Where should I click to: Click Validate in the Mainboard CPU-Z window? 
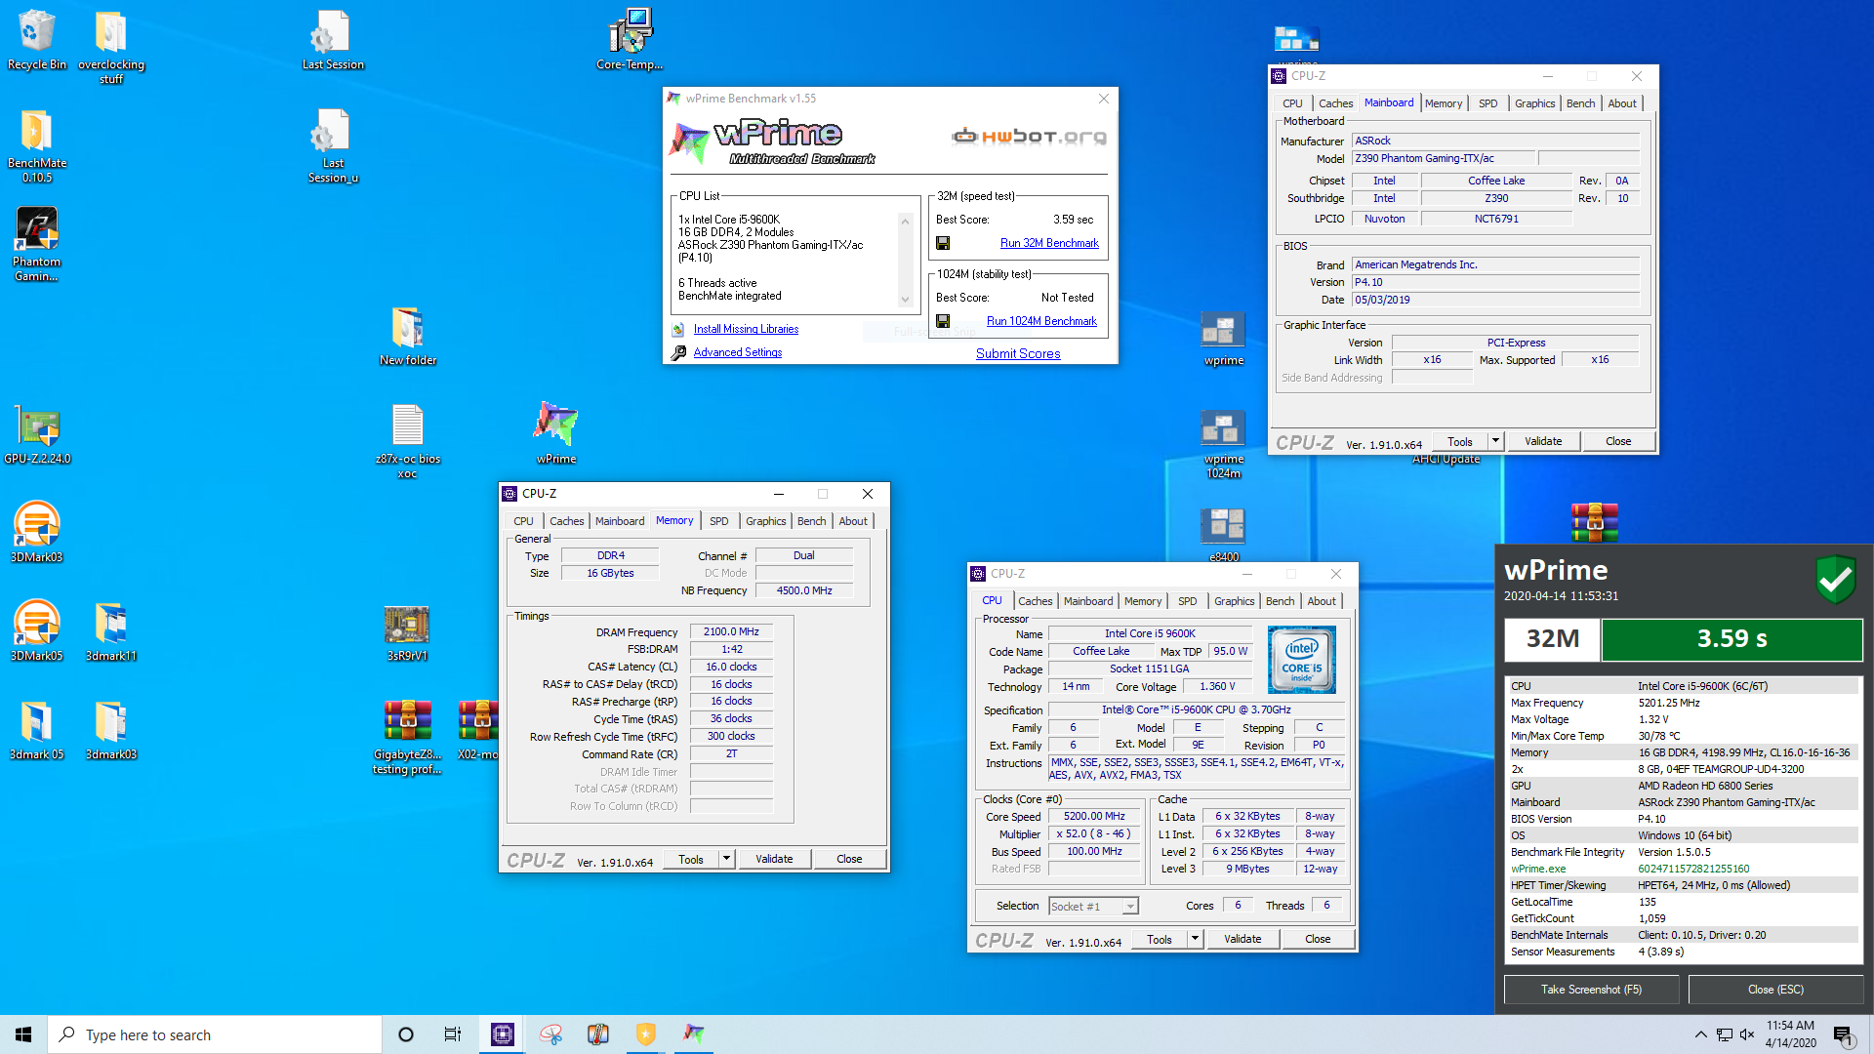pyautogui.click(x=1543, y=441)
